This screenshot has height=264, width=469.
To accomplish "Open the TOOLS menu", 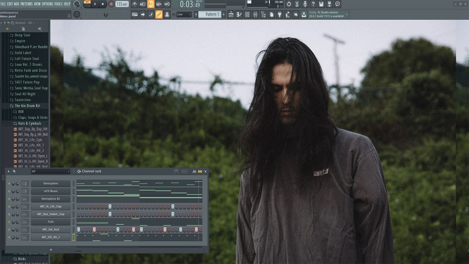I will [x=58, y=4].
